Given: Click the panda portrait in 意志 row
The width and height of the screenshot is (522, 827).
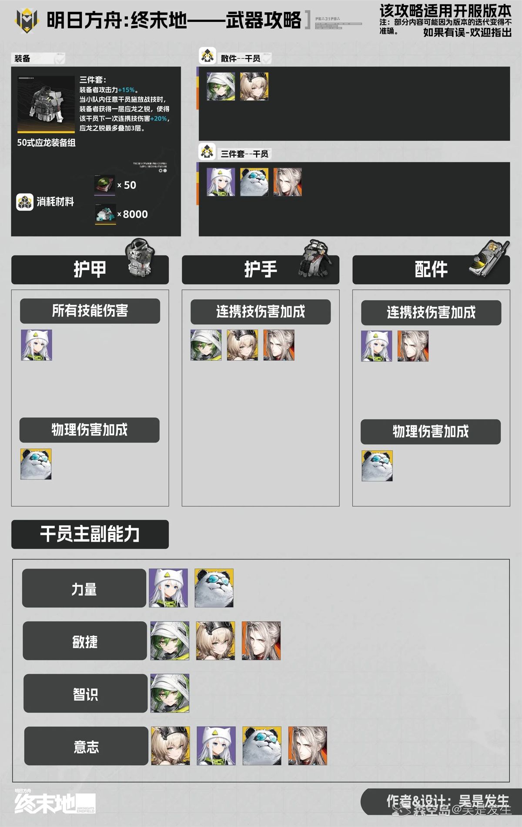Looking at the screenshot, I should [x=262, y=746].
